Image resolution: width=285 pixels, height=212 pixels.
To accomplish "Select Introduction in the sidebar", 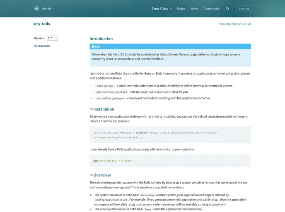I will pos(42,46).
